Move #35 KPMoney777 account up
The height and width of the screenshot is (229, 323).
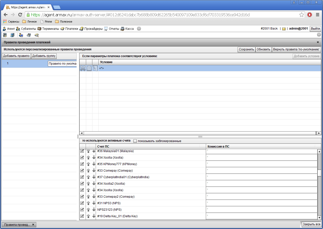(x=88, y=164)
